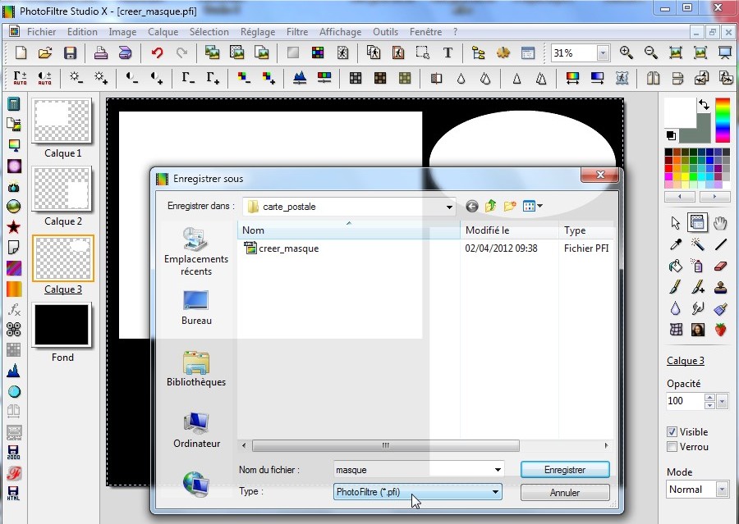This screenshot has height=524, width=739.
Task: Open the Edition menu
Action: tap(82, 31)
